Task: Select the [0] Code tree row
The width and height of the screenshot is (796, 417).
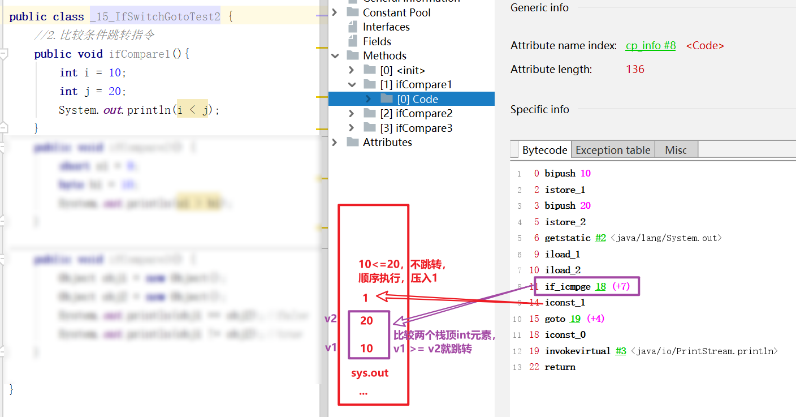Action: click(411, 99)
